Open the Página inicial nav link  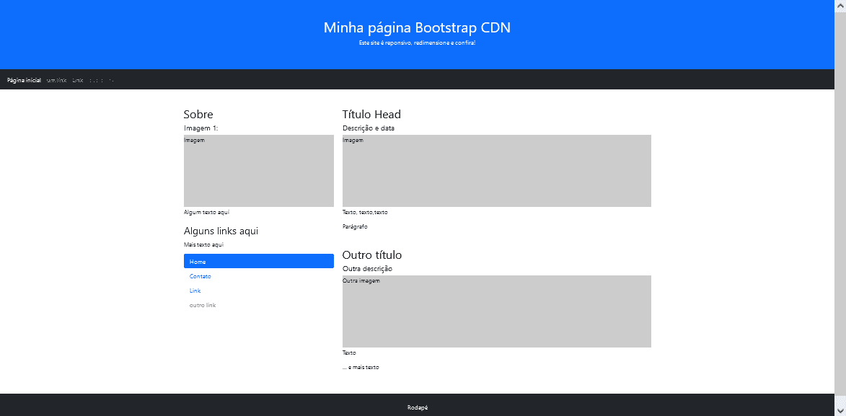click(x=25, y=81)
